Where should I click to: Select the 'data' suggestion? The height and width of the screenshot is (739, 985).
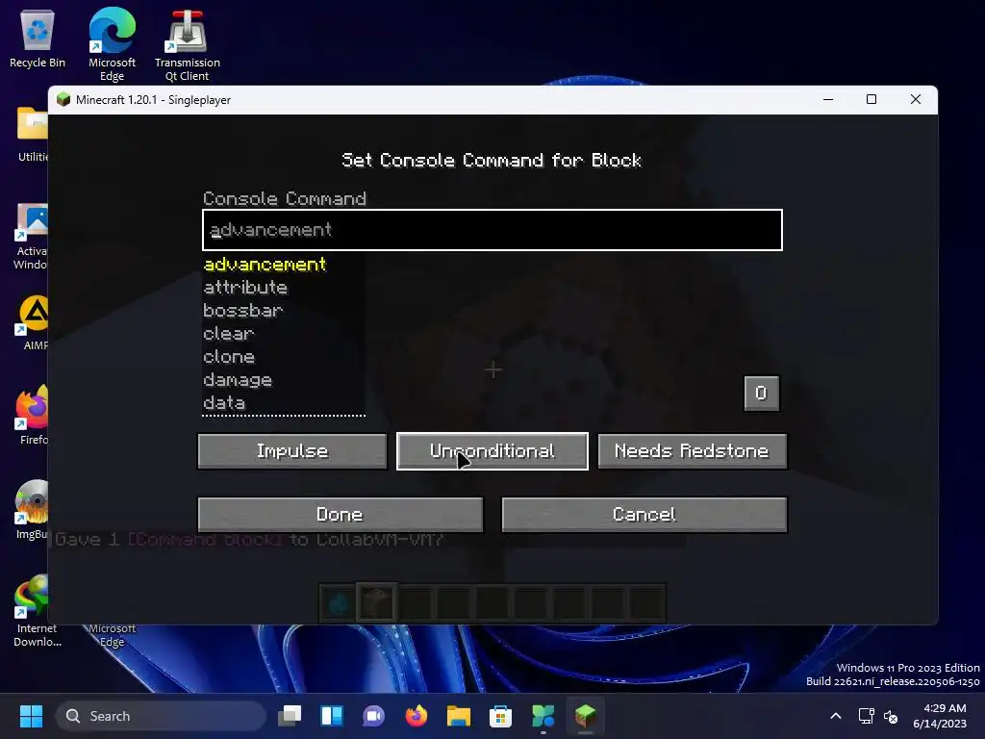click(224, 403)
